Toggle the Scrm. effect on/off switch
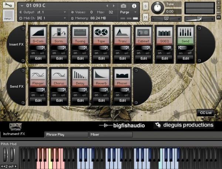 59,48
